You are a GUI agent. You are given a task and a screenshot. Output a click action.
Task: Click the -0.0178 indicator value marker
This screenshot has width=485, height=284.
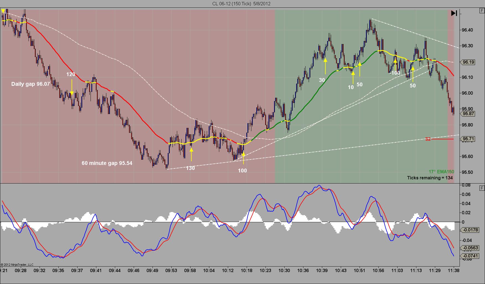coord(470,230)
